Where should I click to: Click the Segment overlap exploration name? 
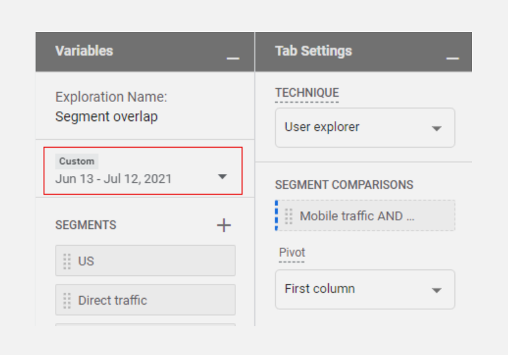pos(107,116)
